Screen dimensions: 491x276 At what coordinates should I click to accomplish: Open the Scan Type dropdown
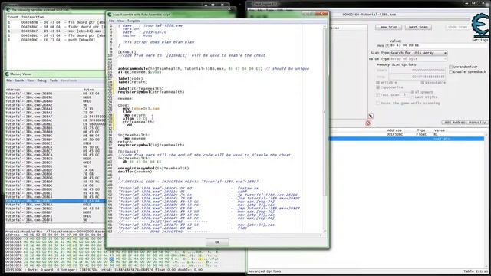tap(418, 53)
